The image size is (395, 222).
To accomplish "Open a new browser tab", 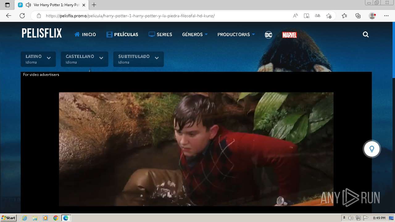I will (94, 5).
